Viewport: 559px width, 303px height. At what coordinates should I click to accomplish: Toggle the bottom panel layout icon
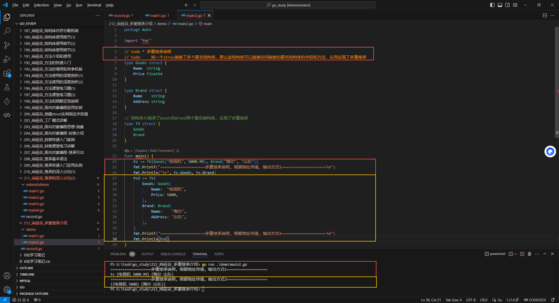[x=500, y=5]
